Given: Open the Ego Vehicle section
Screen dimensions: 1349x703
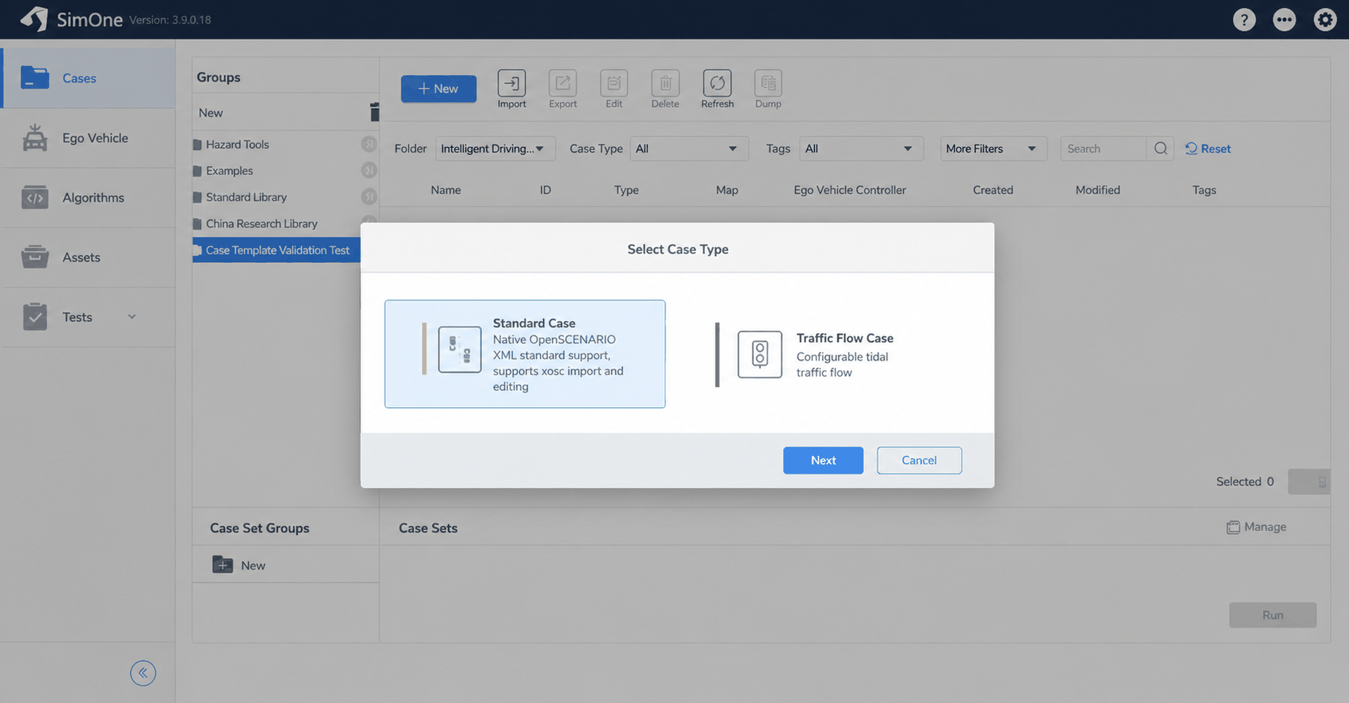Looking at the screenshot, I should pos(88,138).
